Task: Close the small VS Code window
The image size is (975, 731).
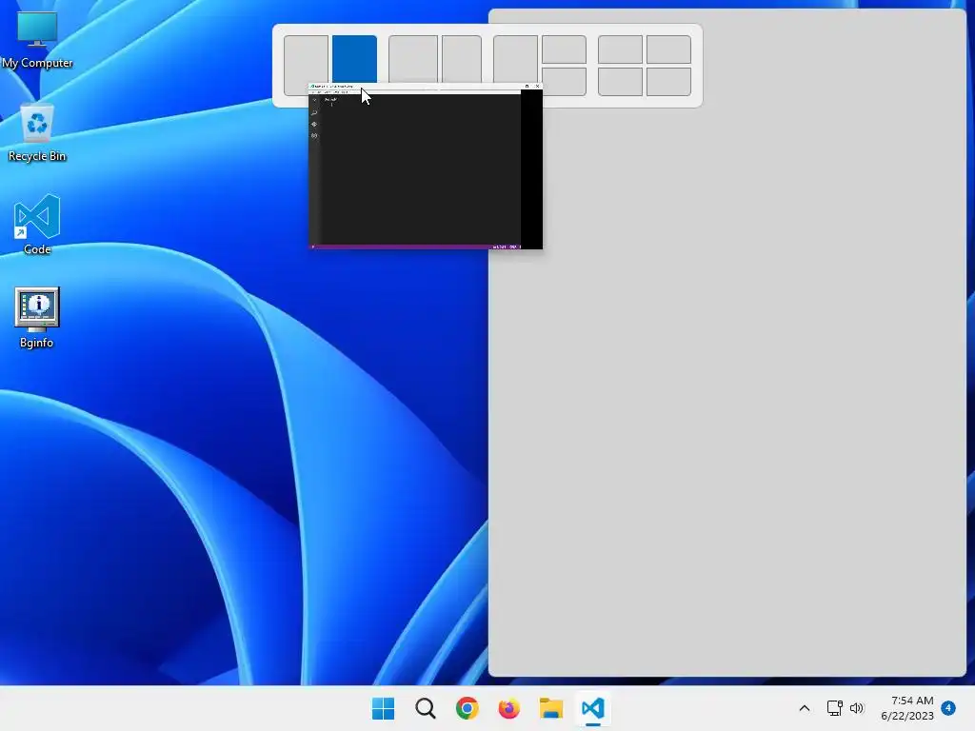Action: click(x=537, y=87)
